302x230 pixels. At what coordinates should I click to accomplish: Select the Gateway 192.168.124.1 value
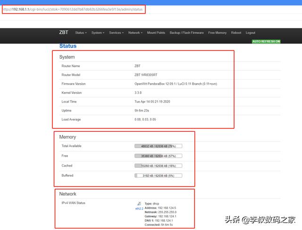[167, 216]
